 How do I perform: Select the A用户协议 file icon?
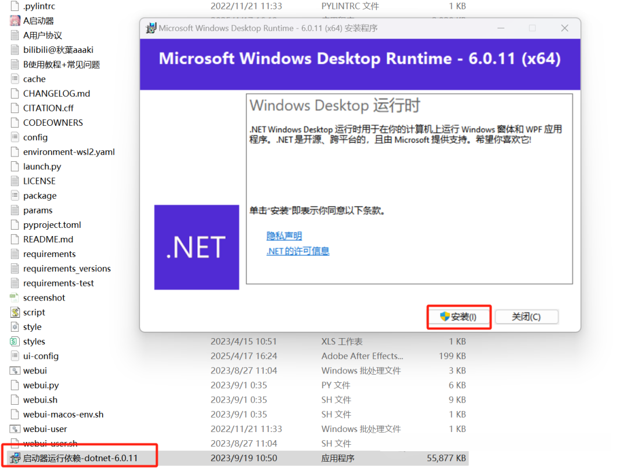coord(15,35)
